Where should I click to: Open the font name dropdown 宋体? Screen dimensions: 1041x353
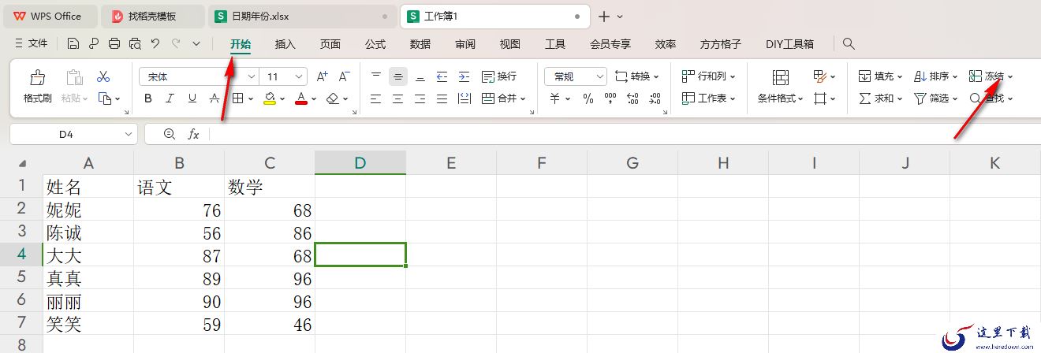[x=252, y=76]
